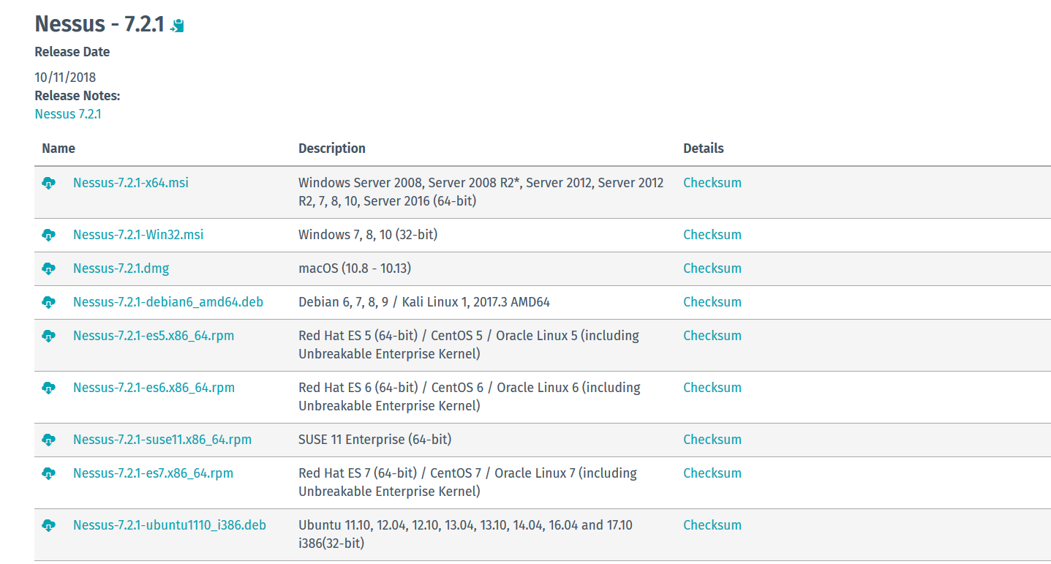Show Checksum for the ubuntu1110_i386.deb package

pyautogui.click(x=712, y=525)
